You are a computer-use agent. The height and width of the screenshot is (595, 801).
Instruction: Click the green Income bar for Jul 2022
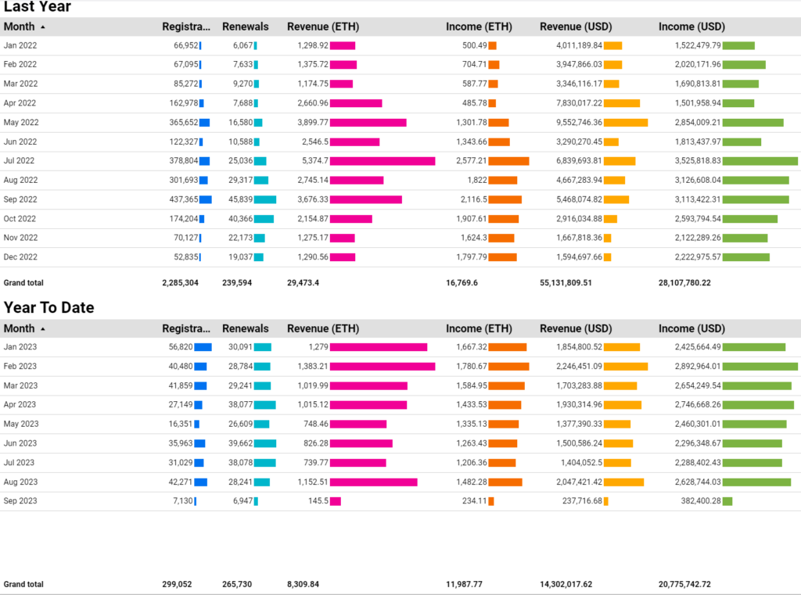point(759,160)
